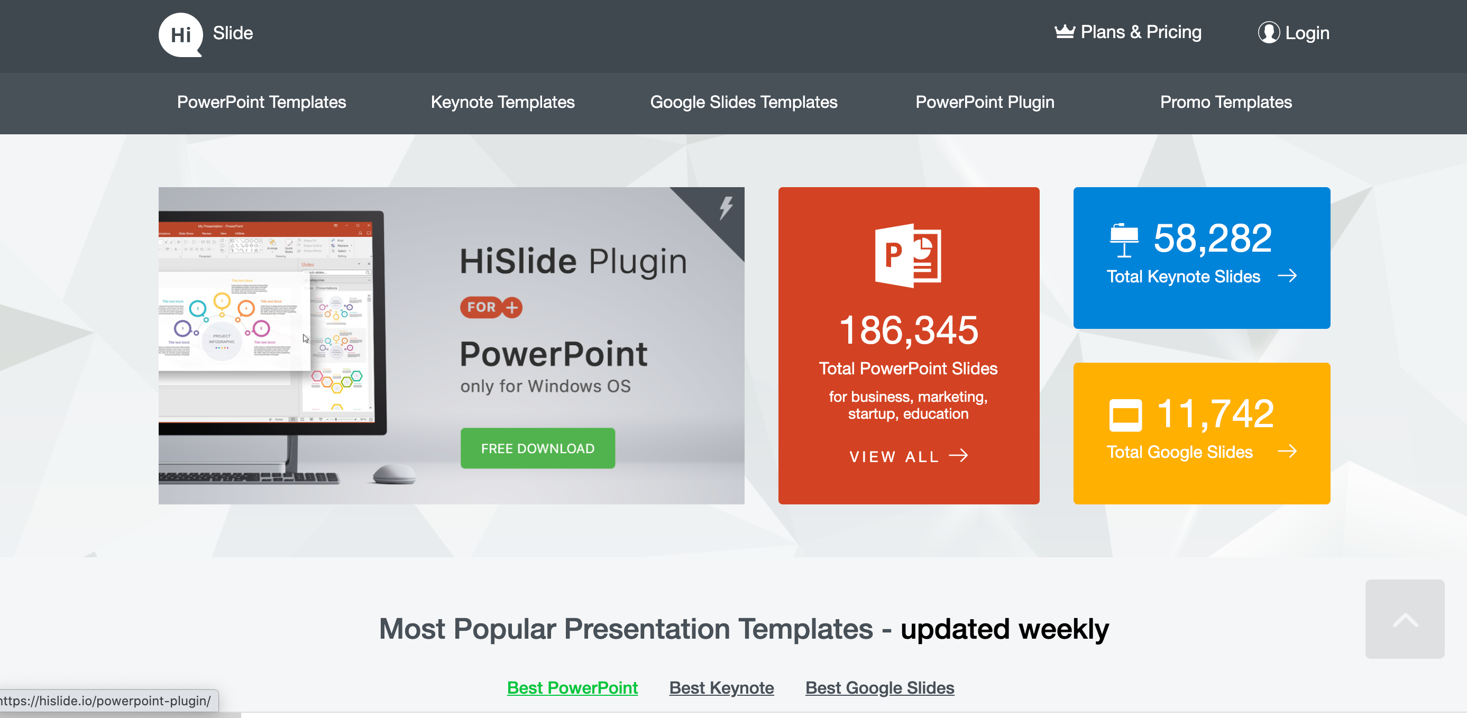This screenshot has width=1467, height=718.
Task: Click the Login link
Action: tap(1294, 33)
